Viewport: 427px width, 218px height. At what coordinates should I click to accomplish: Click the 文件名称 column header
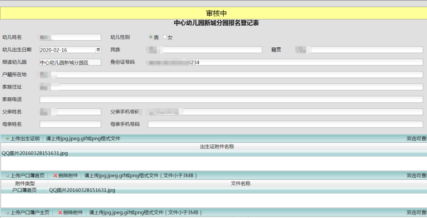tap(240, 183)
